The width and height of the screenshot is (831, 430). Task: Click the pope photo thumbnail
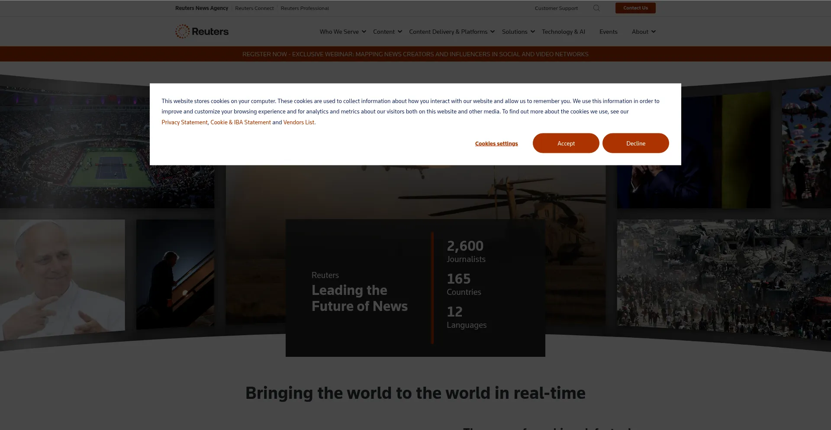pos(62,279)
